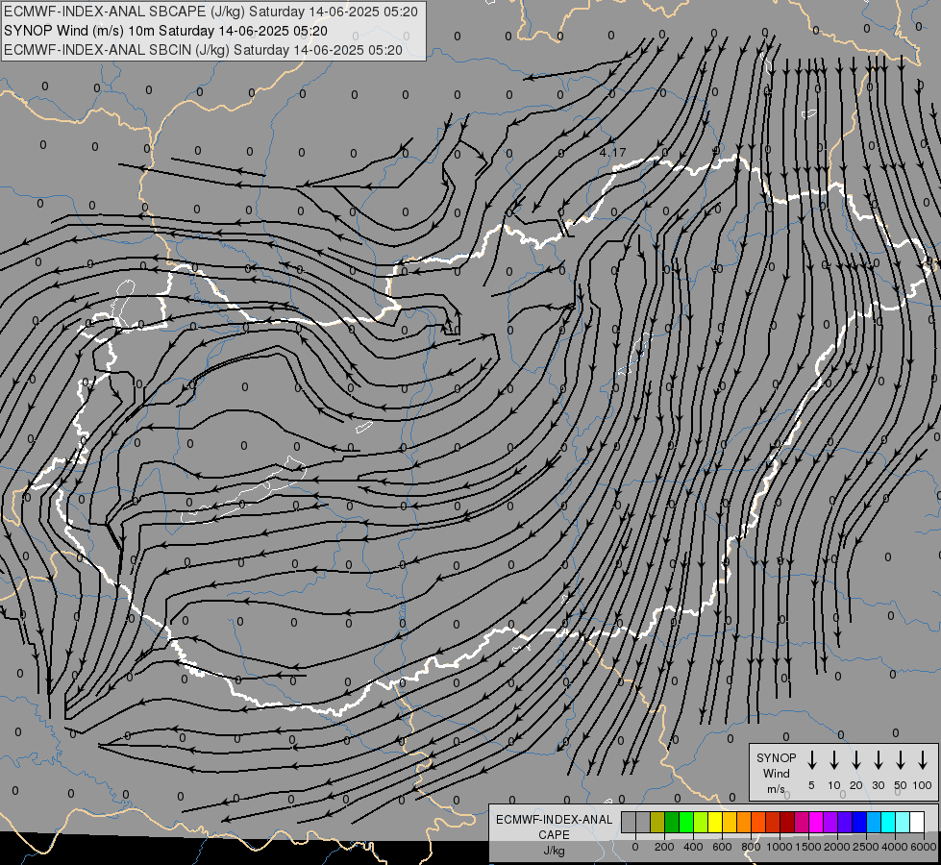Click the 4000 tick label on CAPE scale
Screen dimensions: 941x865
click(x=895, y=847)
